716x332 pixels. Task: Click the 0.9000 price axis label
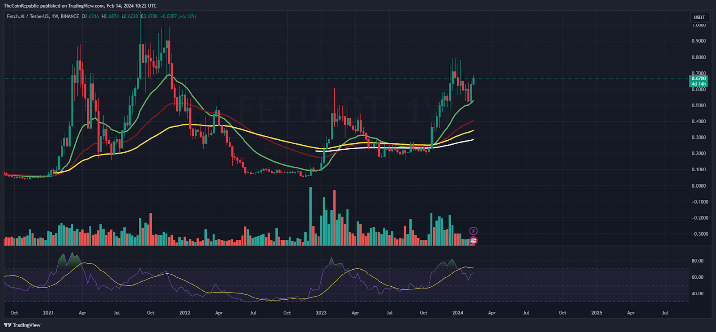click(699, 41)
